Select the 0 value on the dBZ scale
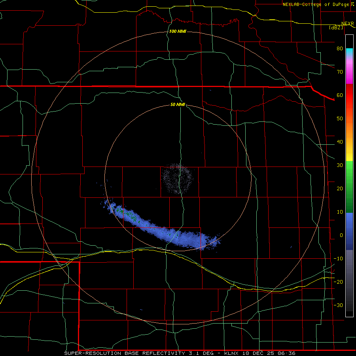This screenshot has width=356, height=356. 341,235
